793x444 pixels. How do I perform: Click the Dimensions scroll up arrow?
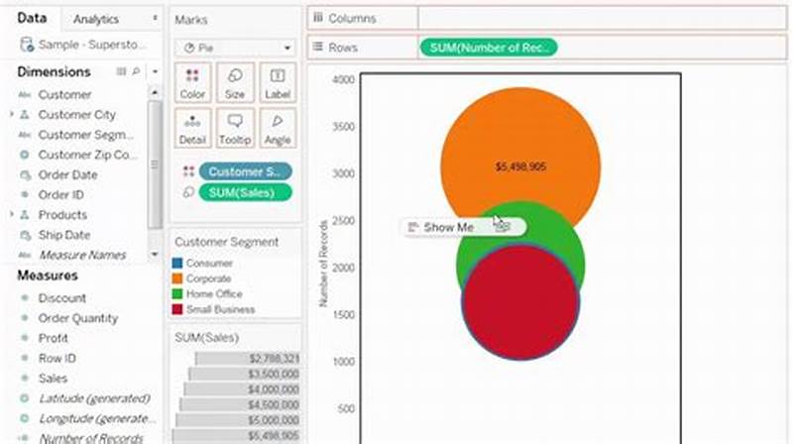click(155, 92)
